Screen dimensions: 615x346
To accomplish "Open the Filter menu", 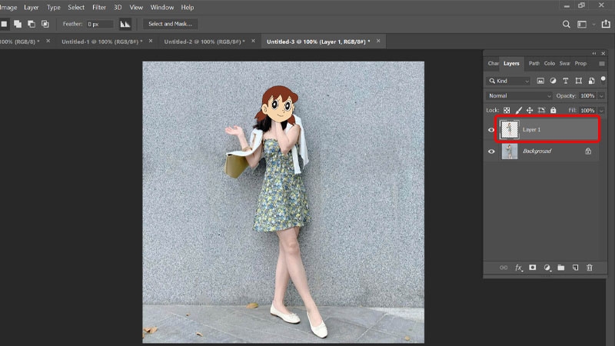I will [99, 7].
